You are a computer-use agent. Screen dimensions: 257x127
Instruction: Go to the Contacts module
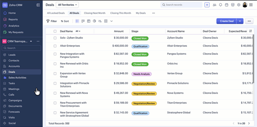tap(14, 61)
